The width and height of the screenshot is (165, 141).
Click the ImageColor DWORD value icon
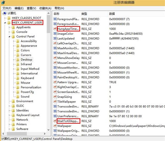(x=55, y=34)
